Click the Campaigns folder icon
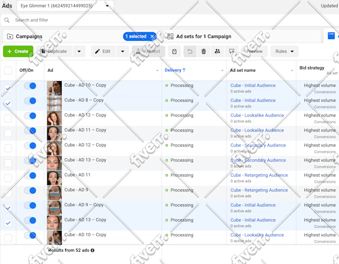Image resolution: width=339 pixels, height=264 pixels. click(10, 36)
